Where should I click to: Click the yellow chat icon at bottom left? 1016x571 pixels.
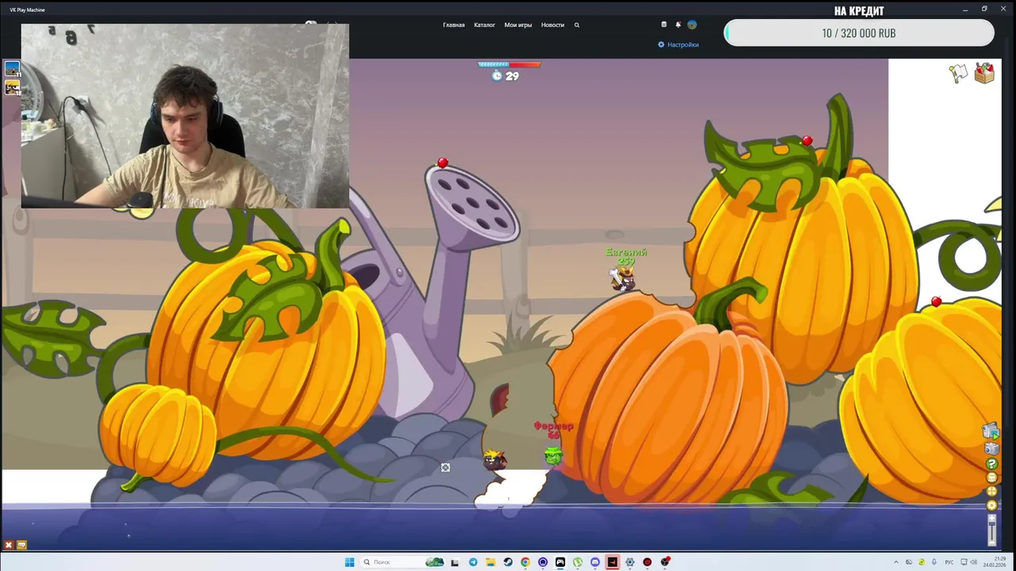pyautogui.click(x=21, y=545)
